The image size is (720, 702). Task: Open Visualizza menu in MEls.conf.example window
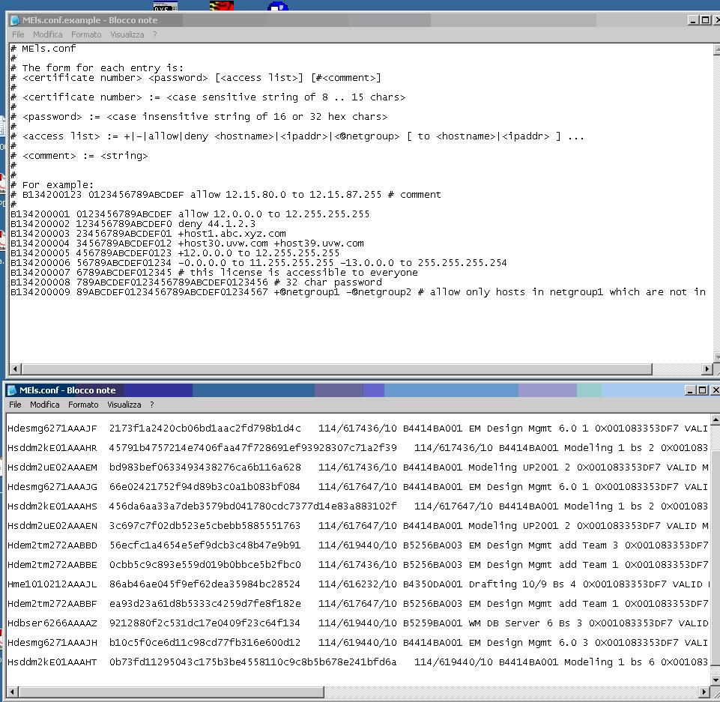(x=127, y=34)
